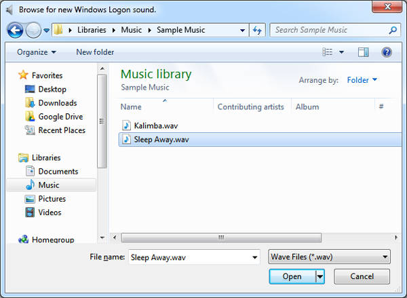Click the greyed Forward arrow button
Screen dimensions: 407x298
[33, 31]
